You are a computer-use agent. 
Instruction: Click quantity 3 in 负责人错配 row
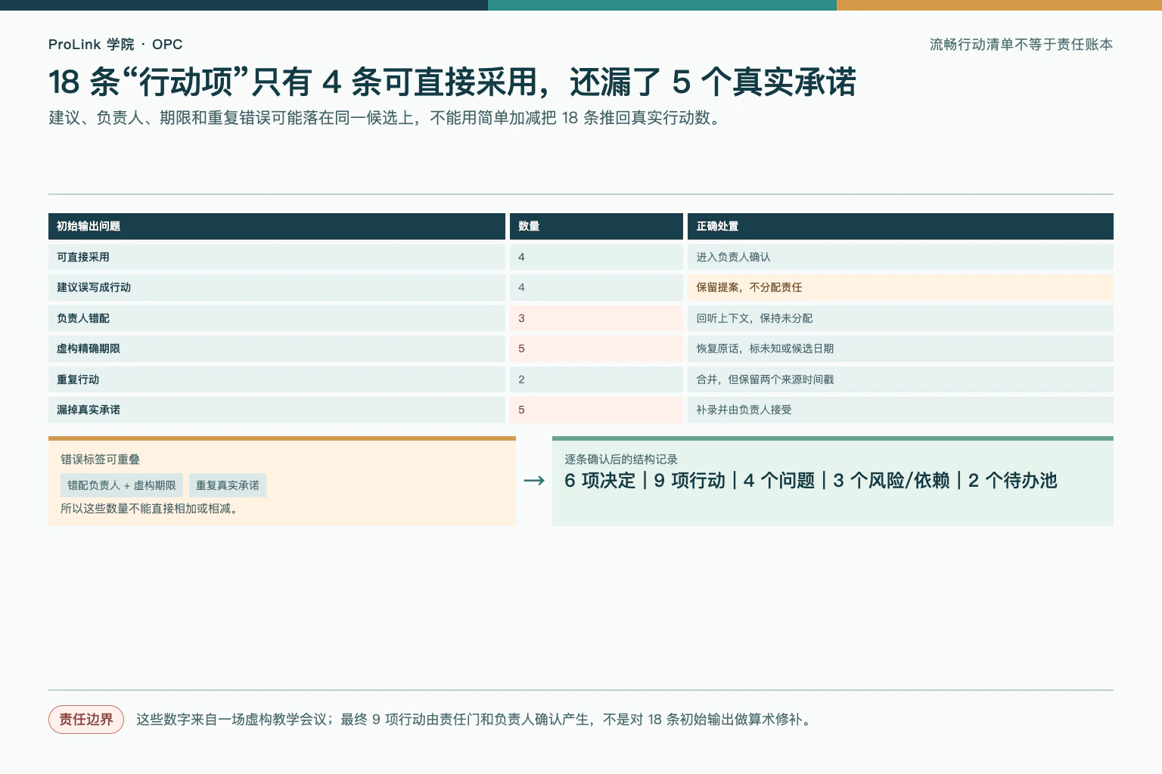pos(596,318)
